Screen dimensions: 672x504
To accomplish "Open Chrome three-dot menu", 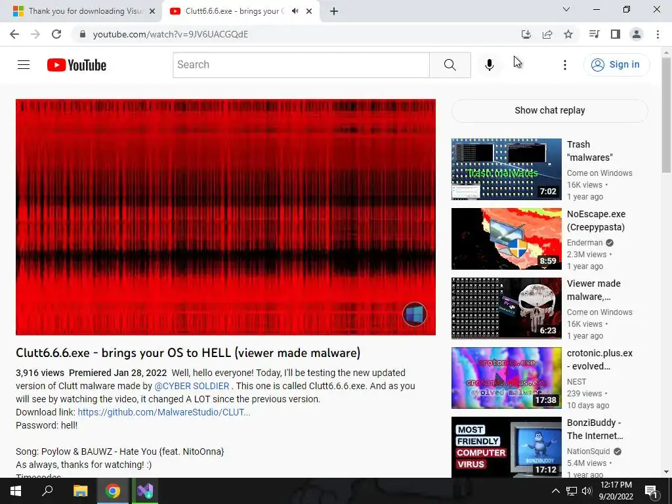I will point(658,34).
